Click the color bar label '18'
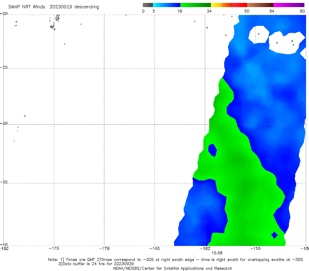The width and height of the screenshot is (309, 271). (180, 11)
